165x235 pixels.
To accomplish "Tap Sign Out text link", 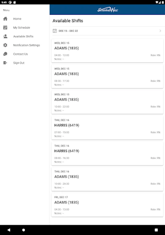I will (19, 63).
